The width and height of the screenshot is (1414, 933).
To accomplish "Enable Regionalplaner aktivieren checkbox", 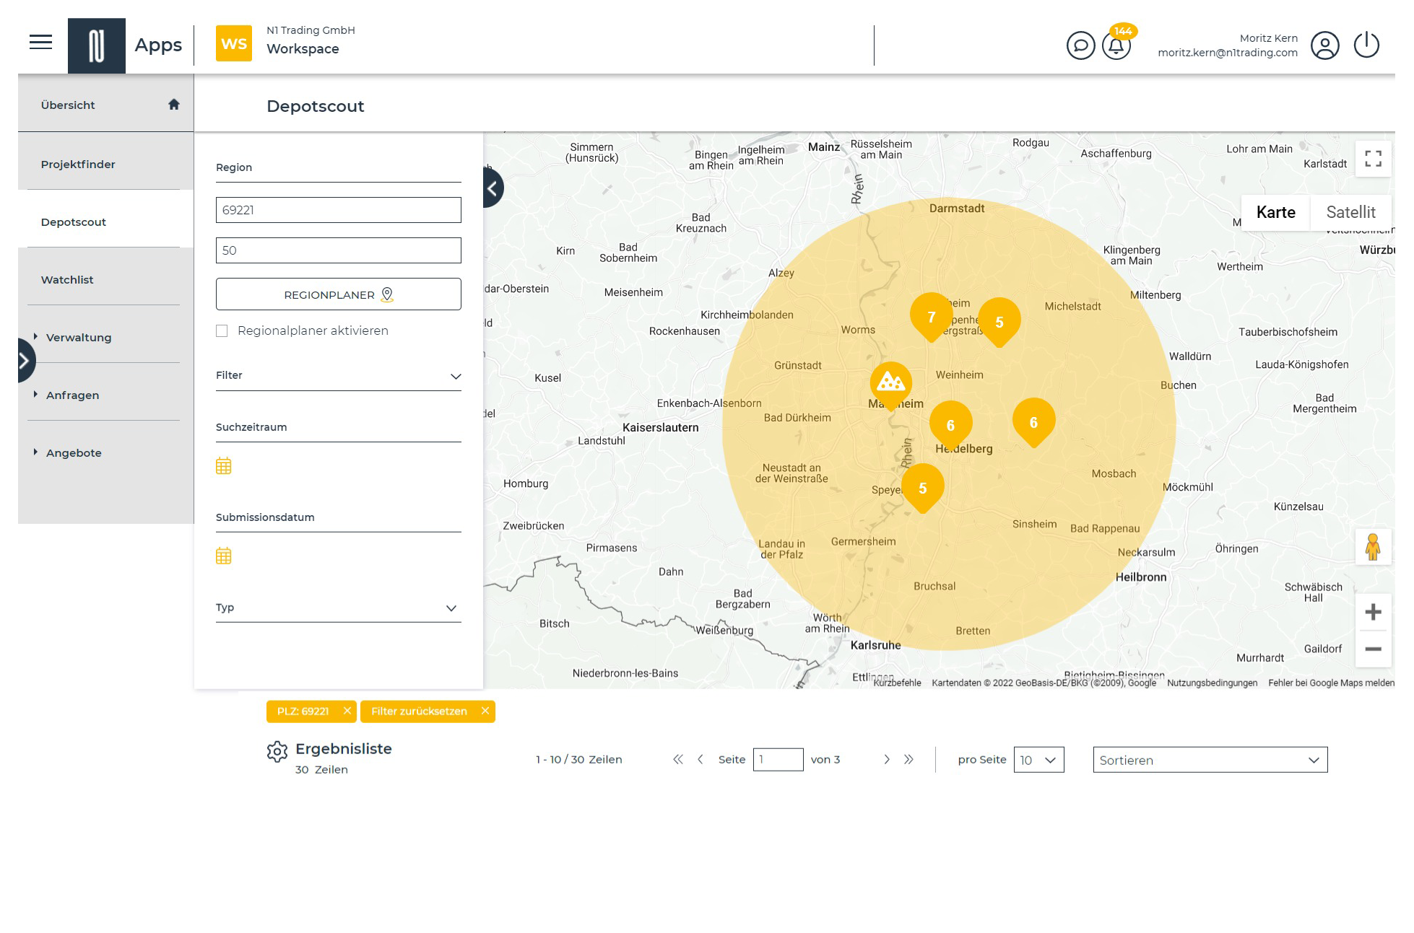I will pyautogui.click(x=222, y=330).
